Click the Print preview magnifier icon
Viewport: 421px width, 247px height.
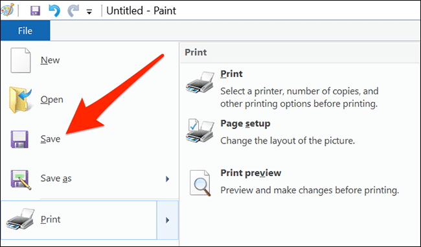click(x=200, y=183)
